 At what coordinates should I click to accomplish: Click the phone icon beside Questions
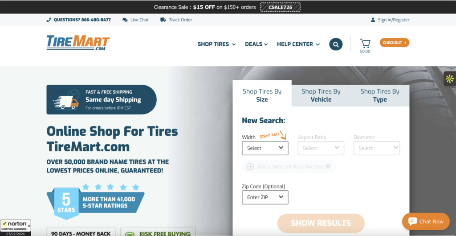pos(49,20)
